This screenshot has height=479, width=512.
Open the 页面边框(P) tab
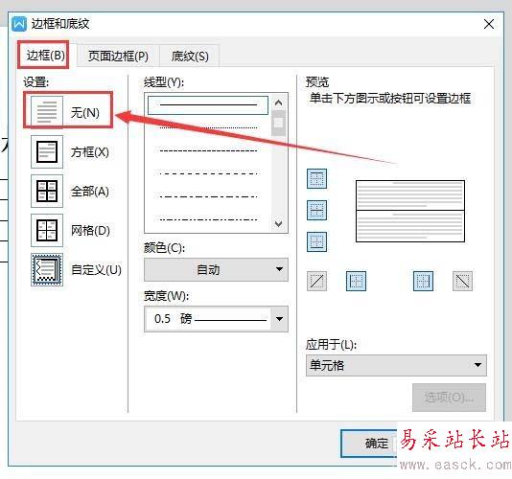[x=118, y=57]
